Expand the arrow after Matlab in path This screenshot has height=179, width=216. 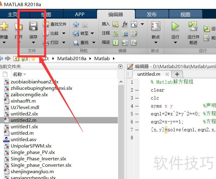[114, 59]
